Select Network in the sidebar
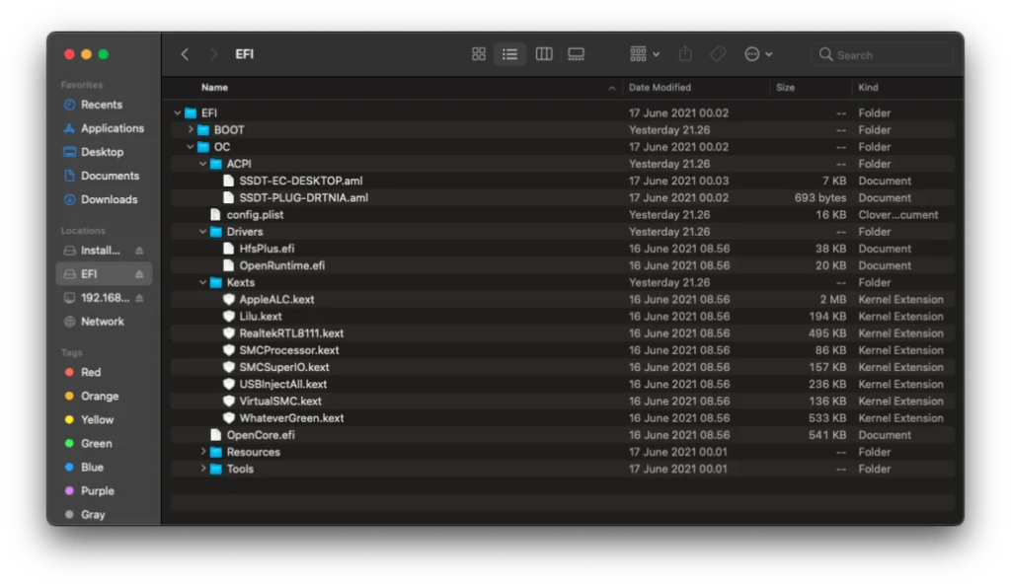 pos(94,322)
